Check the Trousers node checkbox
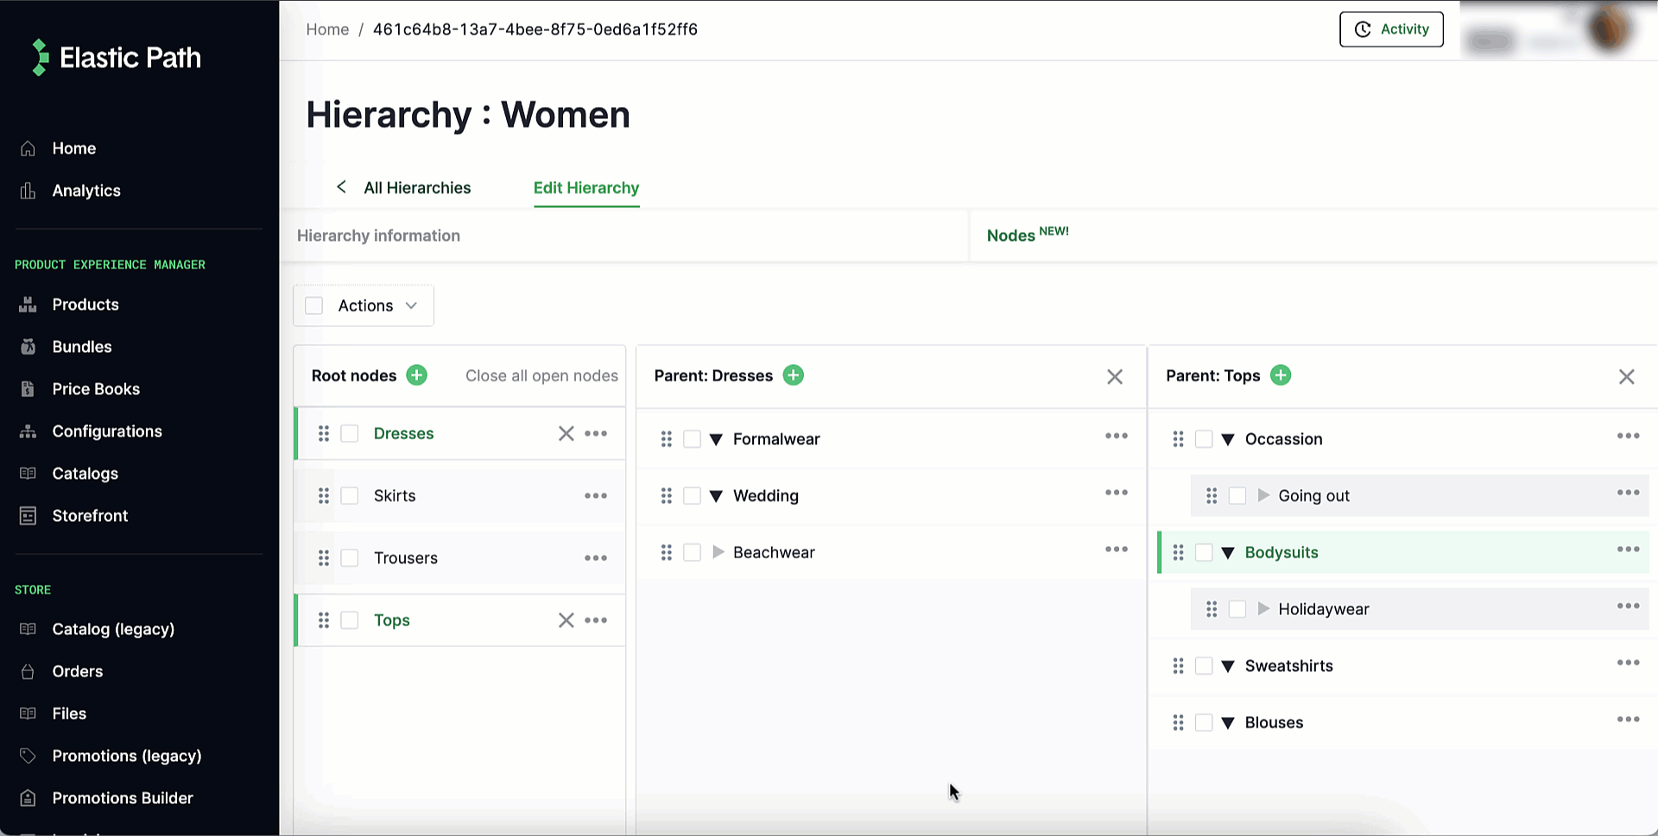This screenshot has width=1658, height=836. pyautogui.click(x=350, y=558)
